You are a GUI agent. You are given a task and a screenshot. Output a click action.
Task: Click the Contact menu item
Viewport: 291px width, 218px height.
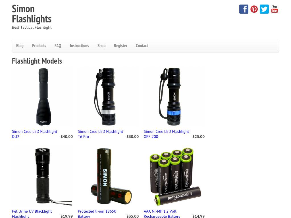[142, 46]
